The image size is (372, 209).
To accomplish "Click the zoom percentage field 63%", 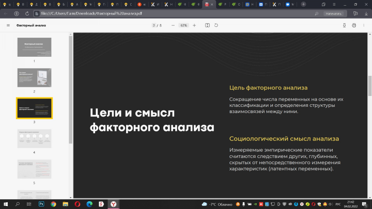I will click(x=183, y=25).
